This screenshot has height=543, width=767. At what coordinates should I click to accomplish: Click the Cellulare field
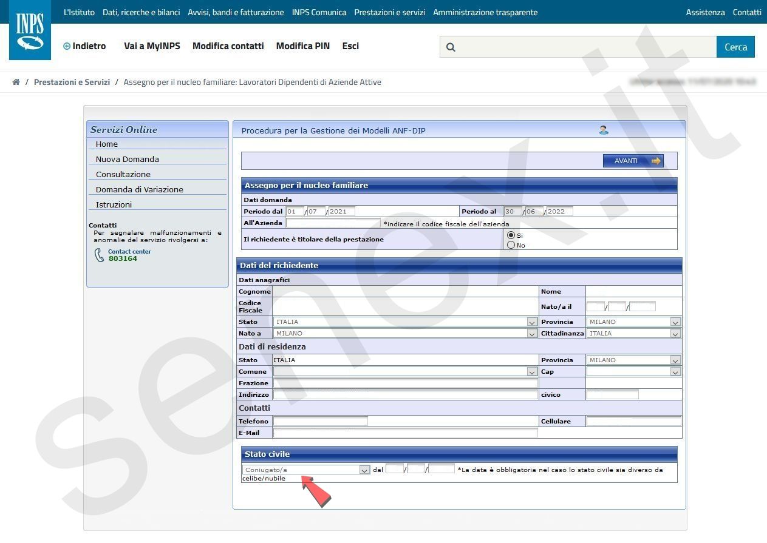click(x=633, y=421)
